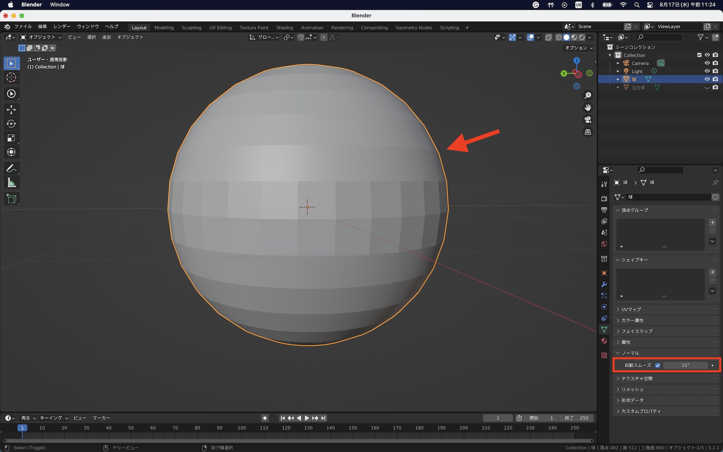
Task: Open the オブジェクト mode dropdown
Action: tap(41, 37)
